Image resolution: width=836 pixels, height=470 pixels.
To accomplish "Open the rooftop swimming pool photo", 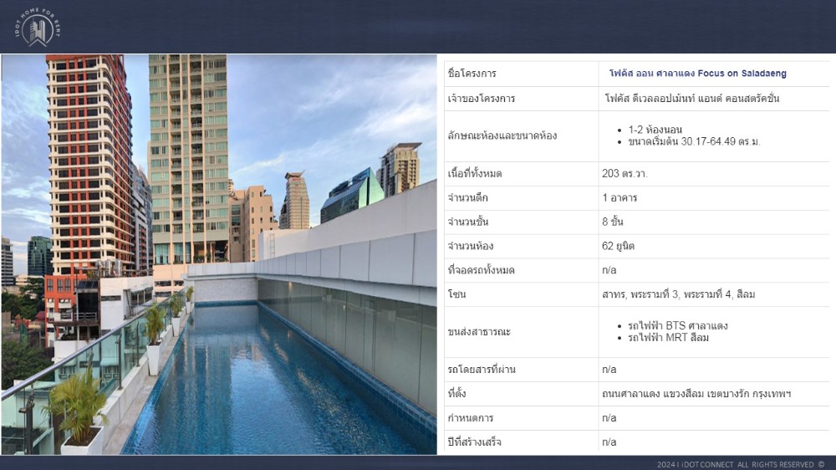I will coord(219,254).
